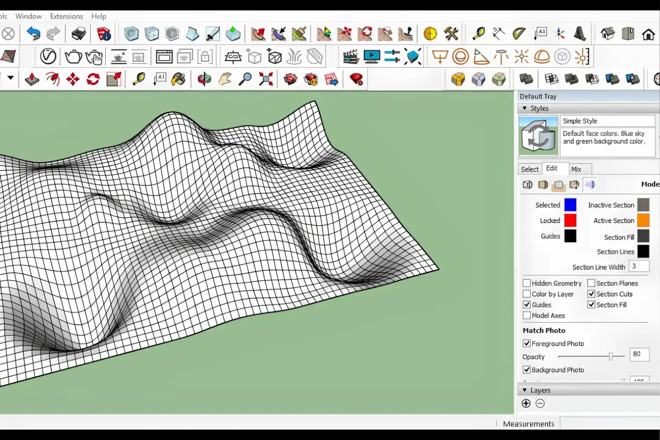This screenshot has height=440, width=660.
Task: Click the crossed hammer and wrench icon
Action: pyautogui.click(x=451, y=33)
